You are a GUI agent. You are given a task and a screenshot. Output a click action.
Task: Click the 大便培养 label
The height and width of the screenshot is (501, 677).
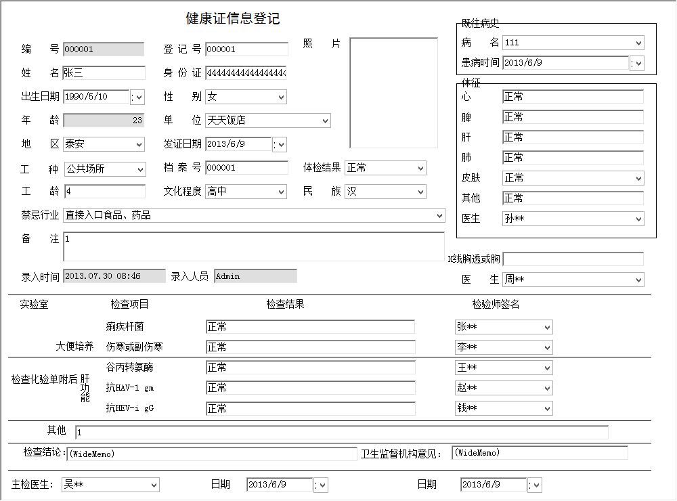click(x=74, y=347)
